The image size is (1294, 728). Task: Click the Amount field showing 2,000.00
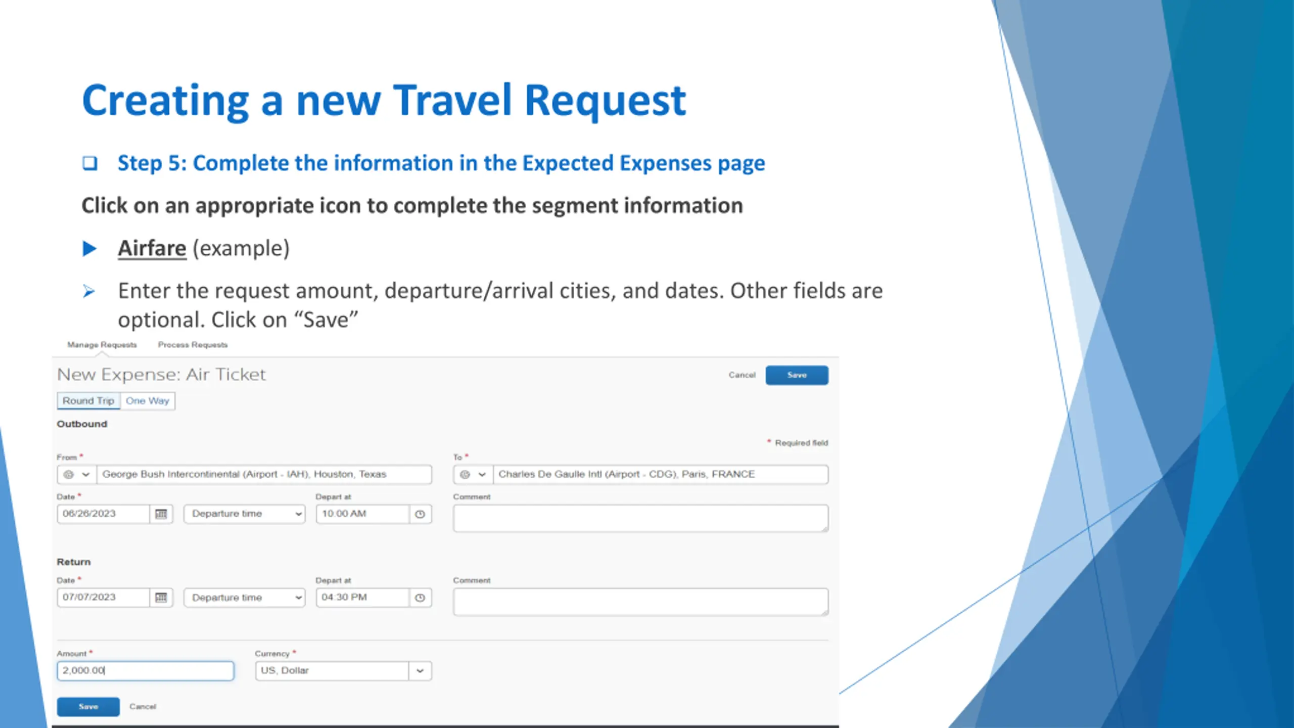coord(146,671)
